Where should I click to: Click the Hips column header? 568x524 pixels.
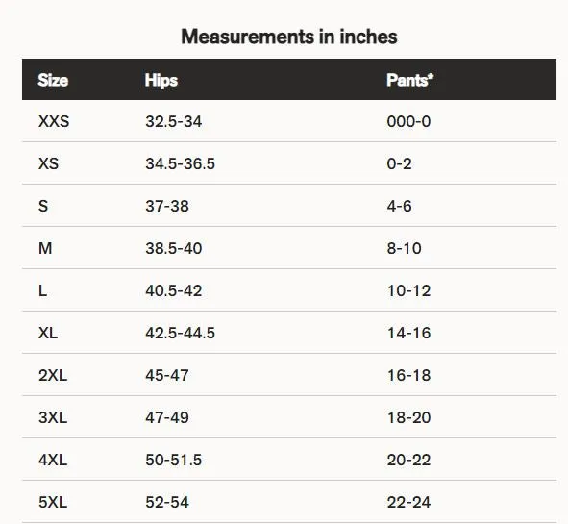[161, 80]
